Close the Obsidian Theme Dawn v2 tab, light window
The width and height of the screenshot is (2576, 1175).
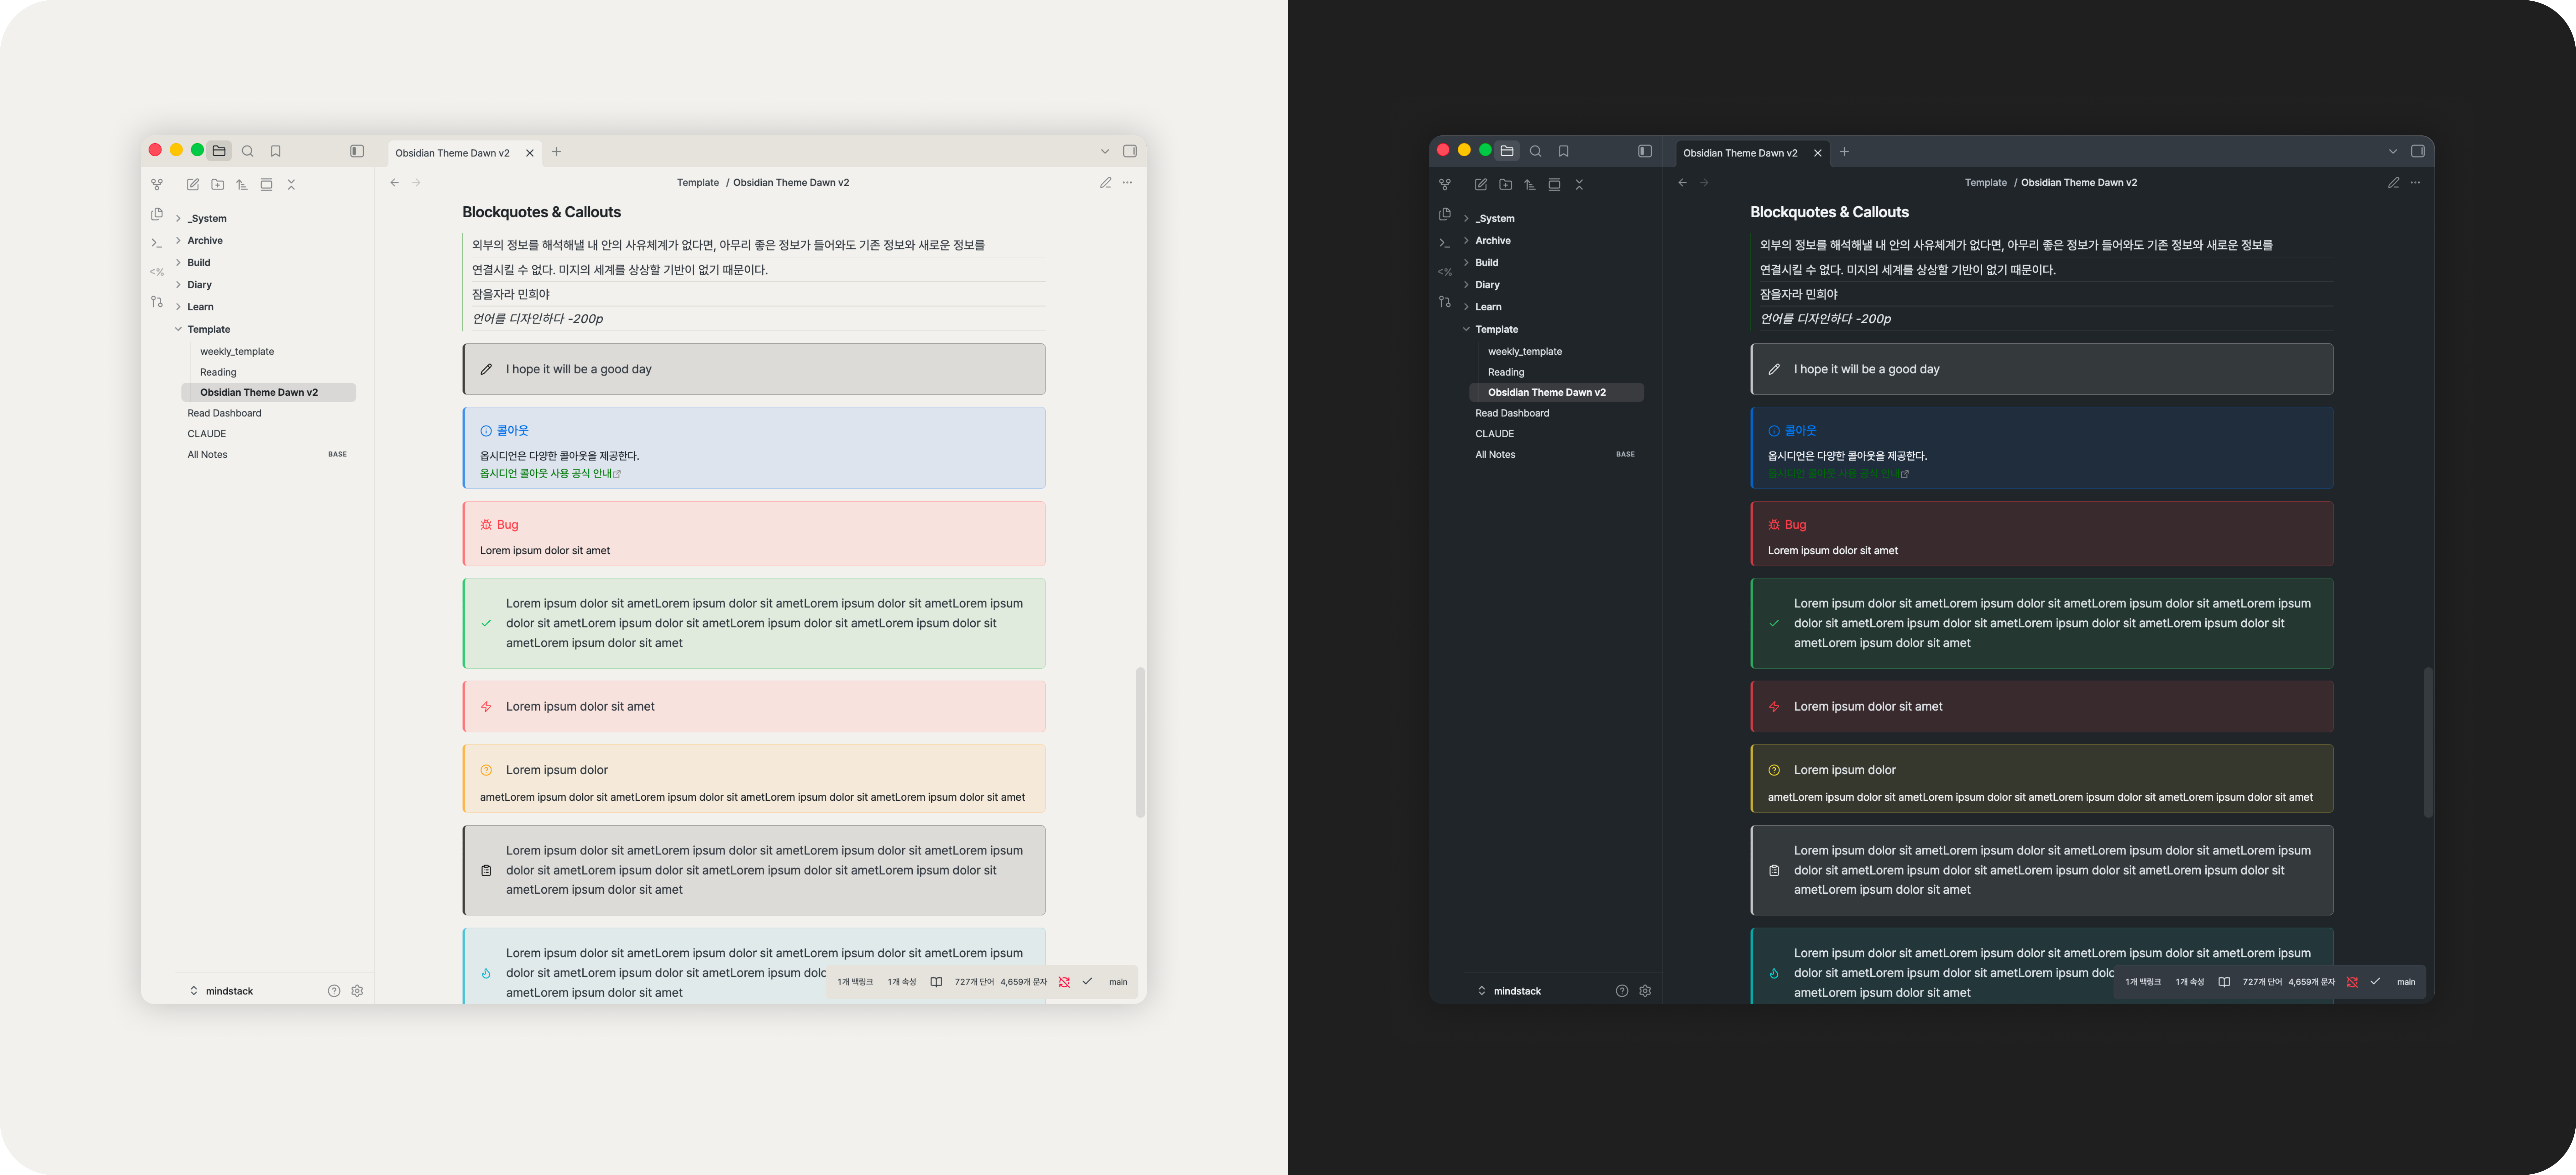(530, 153)
